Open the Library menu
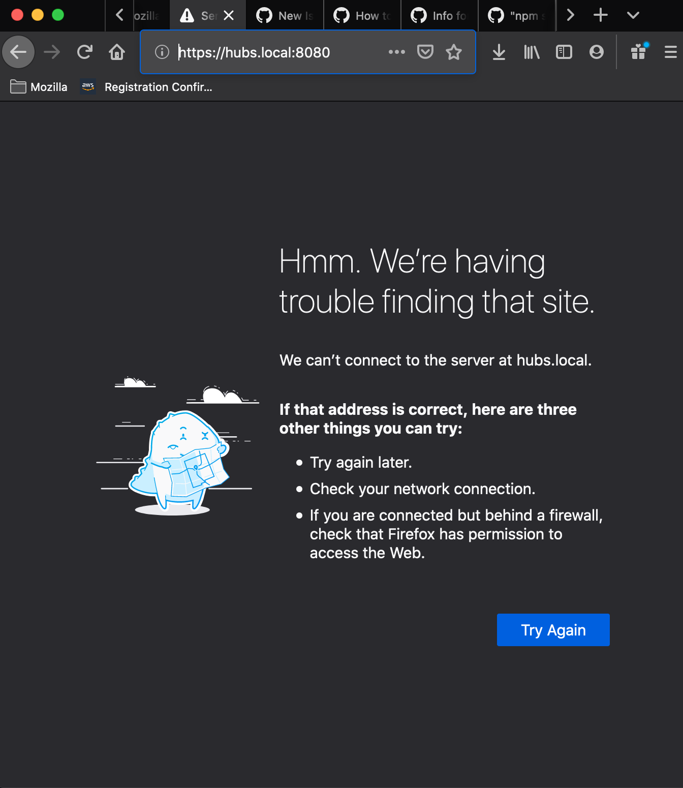This screenshot has height=788, width=683. pyautogui.click(x=532, y=52)
